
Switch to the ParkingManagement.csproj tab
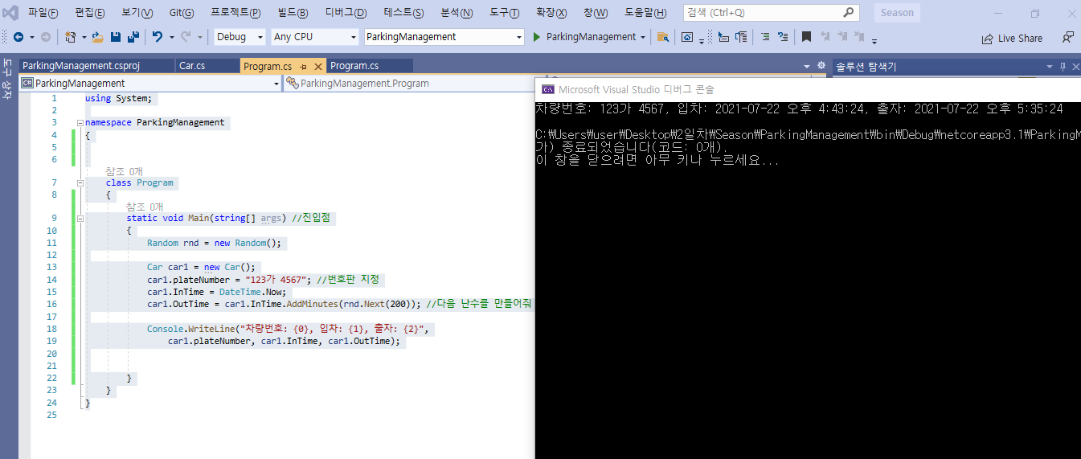click(96, 66)
